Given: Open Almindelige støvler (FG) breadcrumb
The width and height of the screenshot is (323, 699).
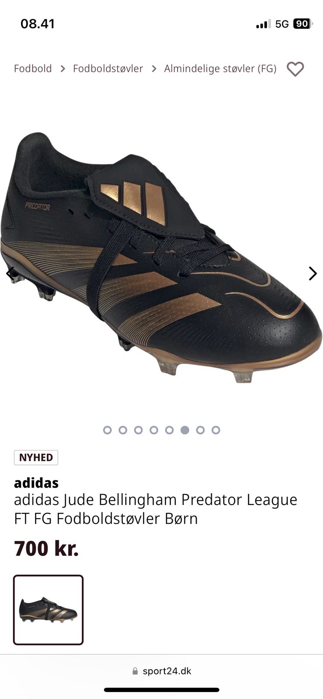Looking at the screenshot, I should (x=220, y=69).
